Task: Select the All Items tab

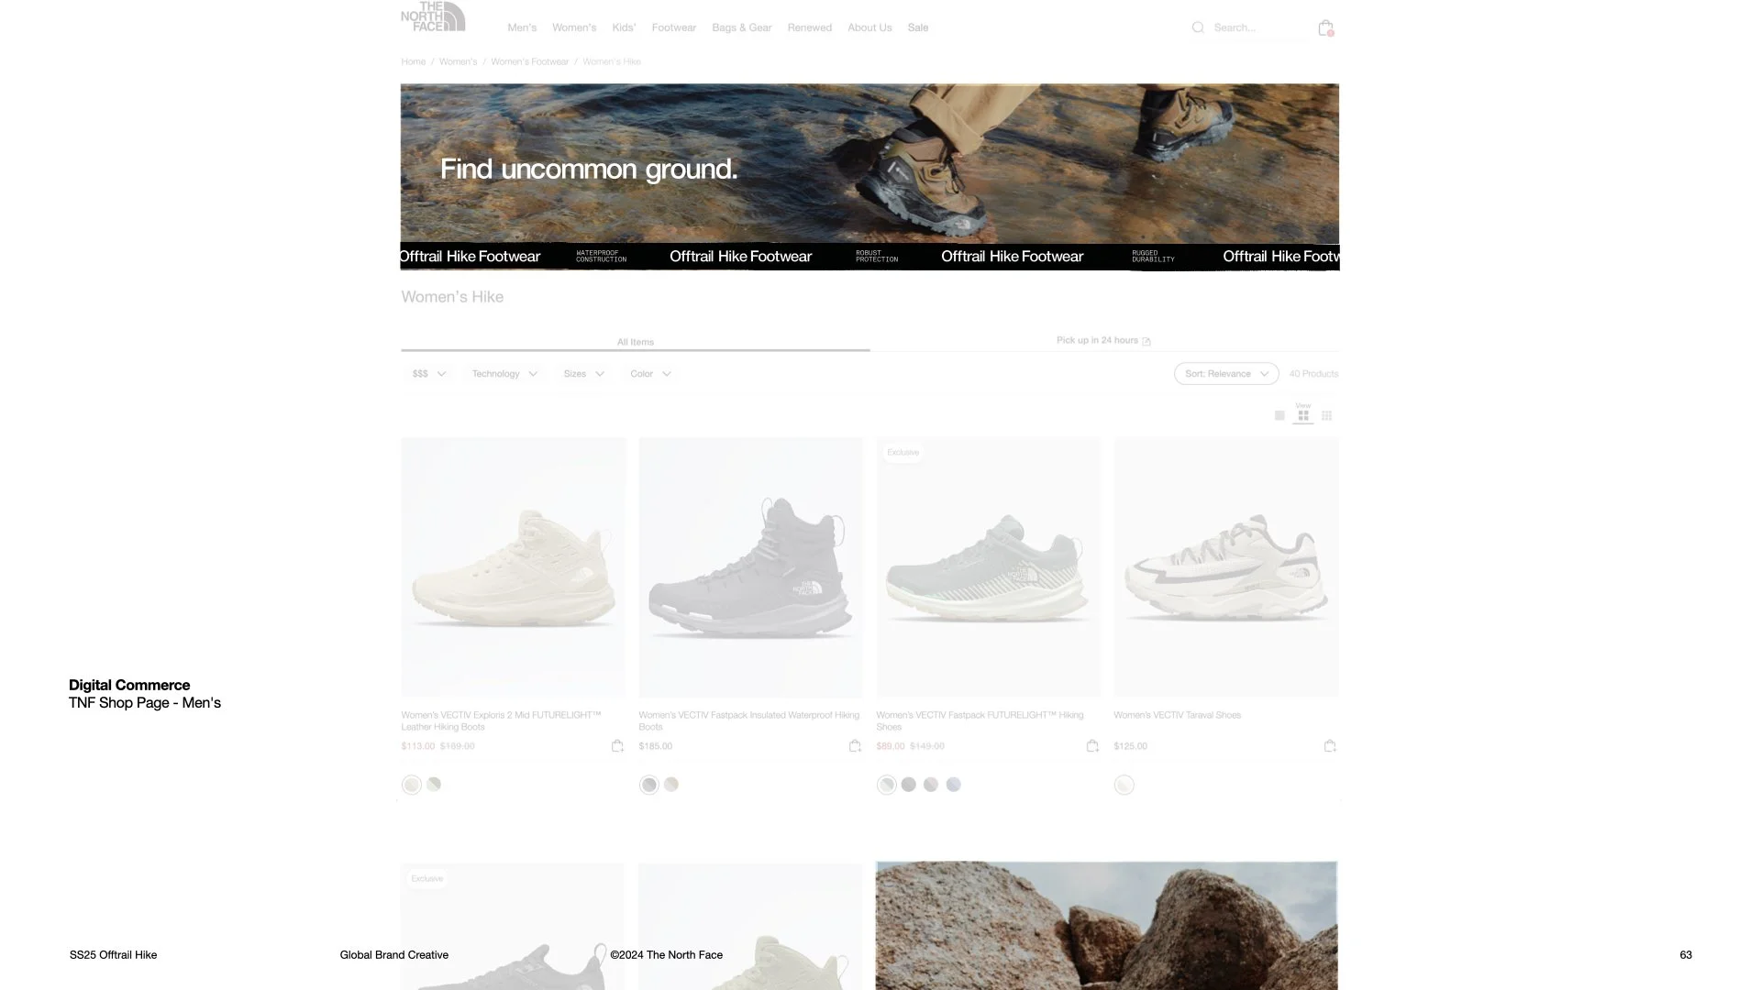Action: 635,342
